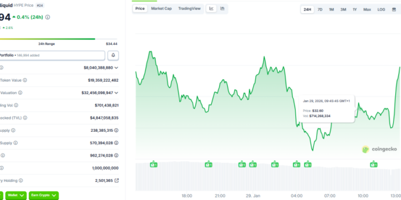Click the leftmost news marker under chart

click(x=153, y=165)
